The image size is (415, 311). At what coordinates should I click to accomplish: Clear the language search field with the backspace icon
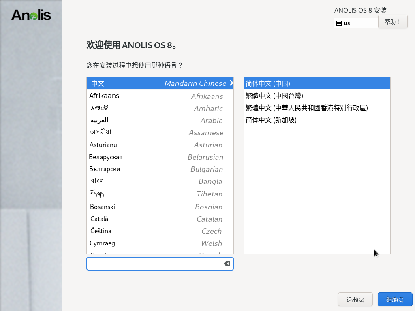coord(227,264)
